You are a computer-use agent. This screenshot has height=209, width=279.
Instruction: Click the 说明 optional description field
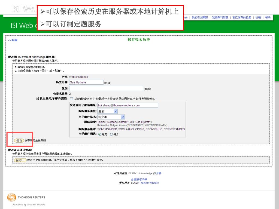[106, 88]
